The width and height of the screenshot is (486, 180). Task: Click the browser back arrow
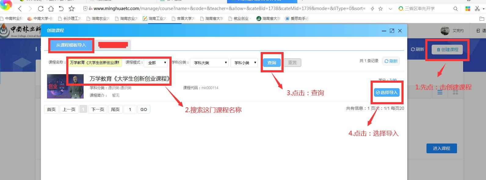click(x=20, y=9)
